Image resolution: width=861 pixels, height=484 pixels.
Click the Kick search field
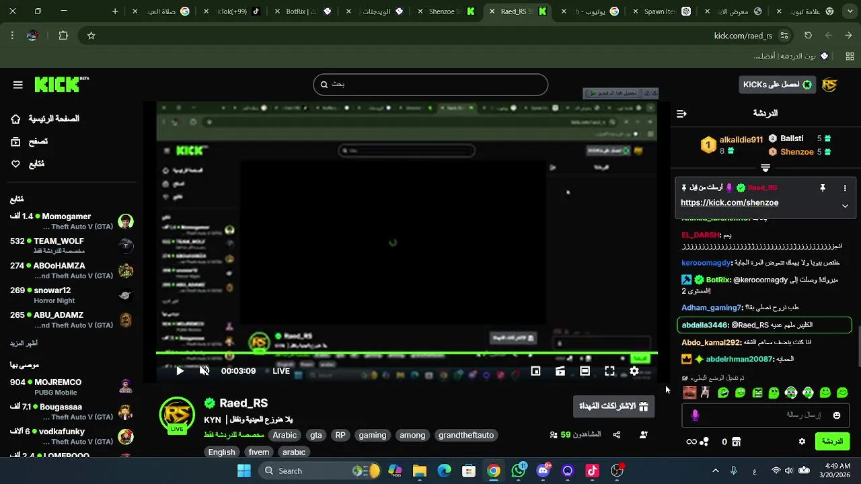[x=430, y=84]
